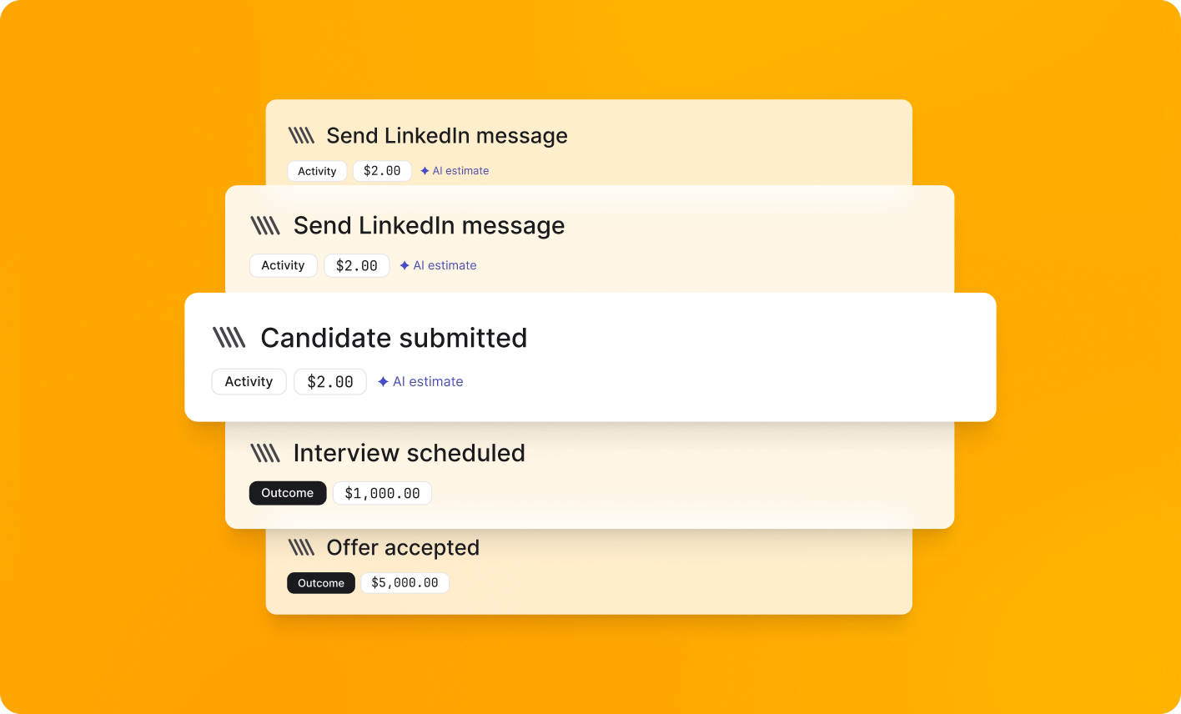Click the handle icon on the second Send LinkedIn message card
The height and width of the screenshot is (714, 1181).
pyautogui.click(x=265, y=225)
